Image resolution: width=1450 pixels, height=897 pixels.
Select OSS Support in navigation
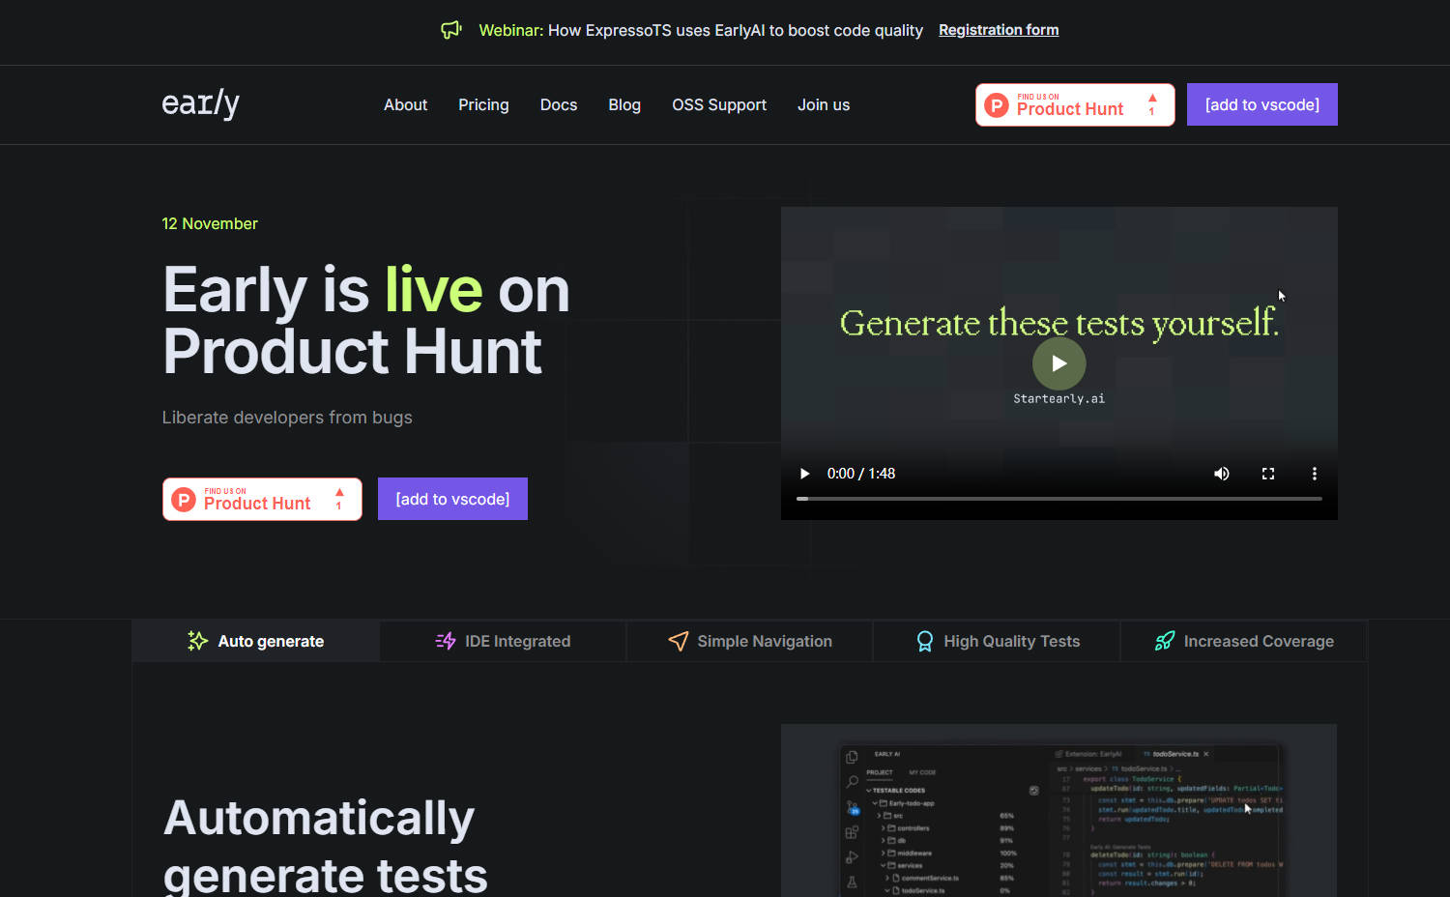pyautogui.click(x=719, y=104)
